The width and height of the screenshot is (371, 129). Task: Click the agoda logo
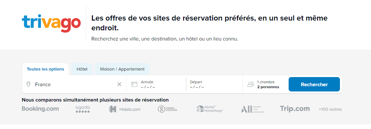click(x=83, y=109)
